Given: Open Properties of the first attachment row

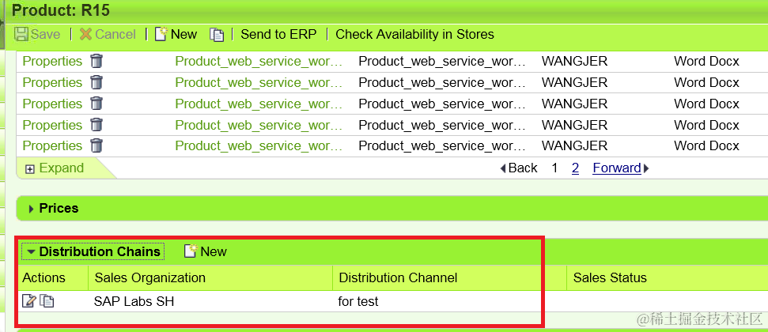Looking at the screenshot, I should coord(52,61).
